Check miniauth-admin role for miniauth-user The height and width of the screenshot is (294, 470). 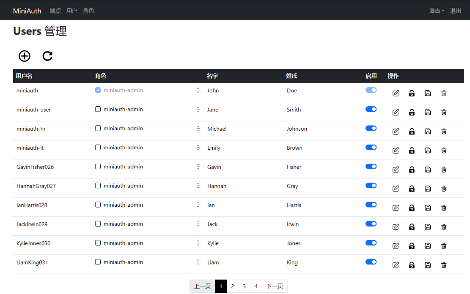click(x=98, y=109)
